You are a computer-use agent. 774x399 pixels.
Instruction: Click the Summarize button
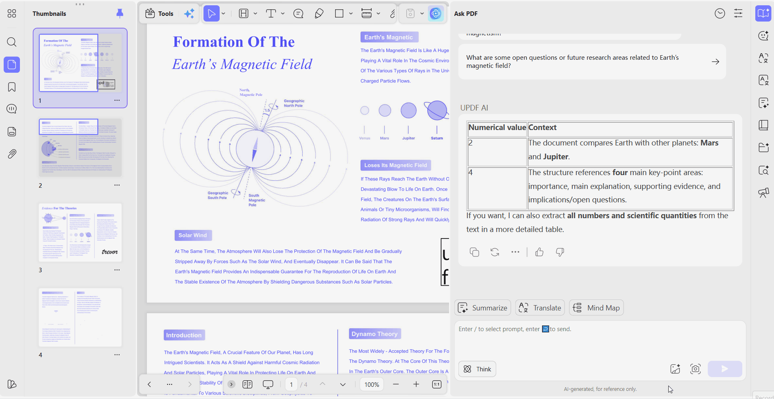pyautogui.click(x=483, y=308)
